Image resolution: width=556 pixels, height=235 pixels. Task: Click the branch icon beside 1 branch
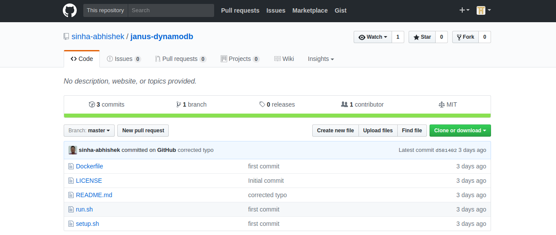(x=178, y=104)
